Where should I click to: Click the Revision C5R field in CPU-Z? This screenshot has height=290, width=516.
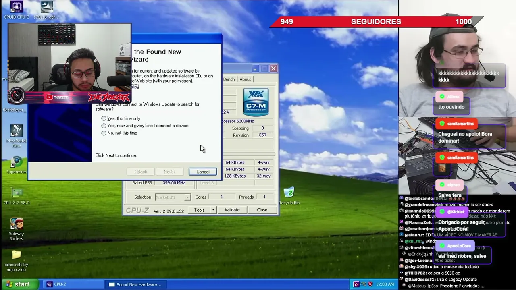262,135
